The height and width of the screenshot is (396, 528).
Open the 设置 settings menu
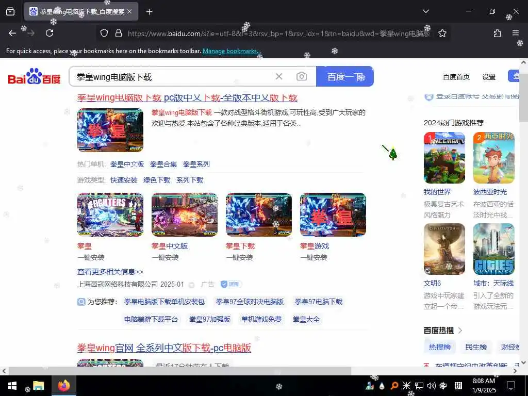tap(489, 77)
